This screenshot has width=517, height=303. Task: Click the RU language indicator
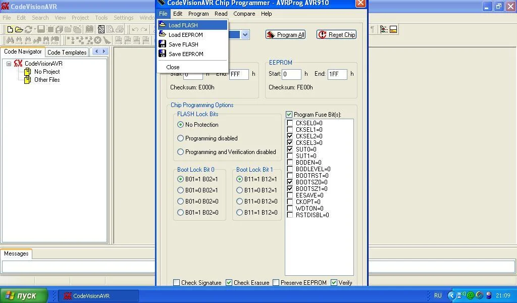[x=438, y=295]
